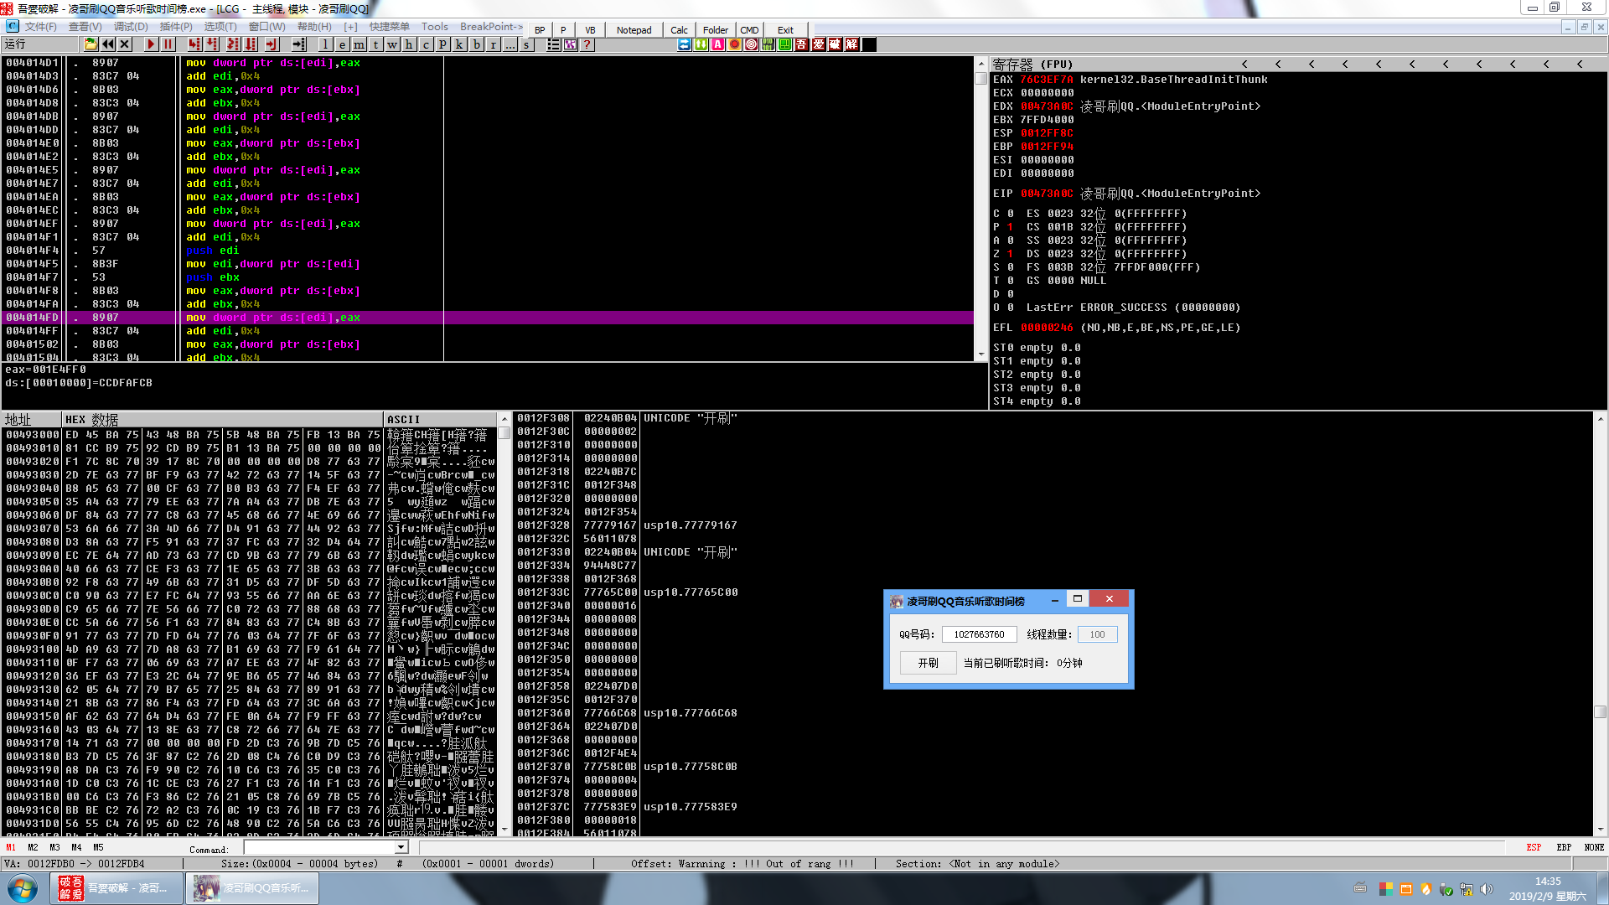Toggle the Z flag value in registers
Image resolution: width=1609 pixels, height=905 pixels.
click(1010, 254)
